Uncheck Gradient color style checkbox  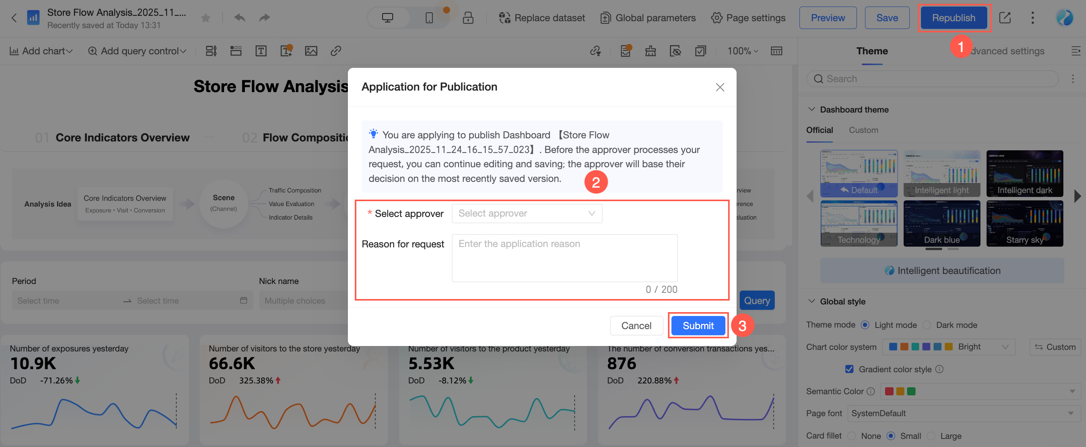[849, 369]
